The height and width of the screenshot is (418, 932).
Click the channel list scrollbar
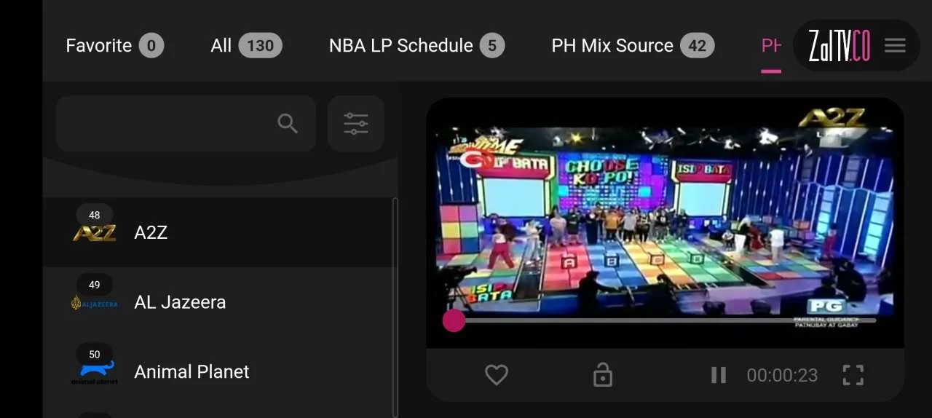tap(395, 306)
